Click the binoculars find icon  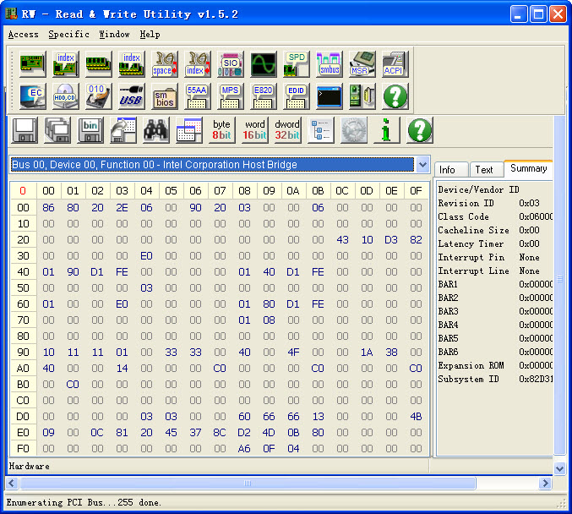tap(155, 129)
